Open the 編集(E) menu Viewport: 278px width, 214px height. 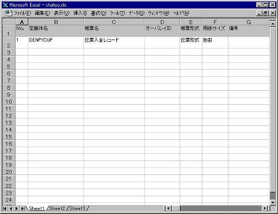coord(42,13)
